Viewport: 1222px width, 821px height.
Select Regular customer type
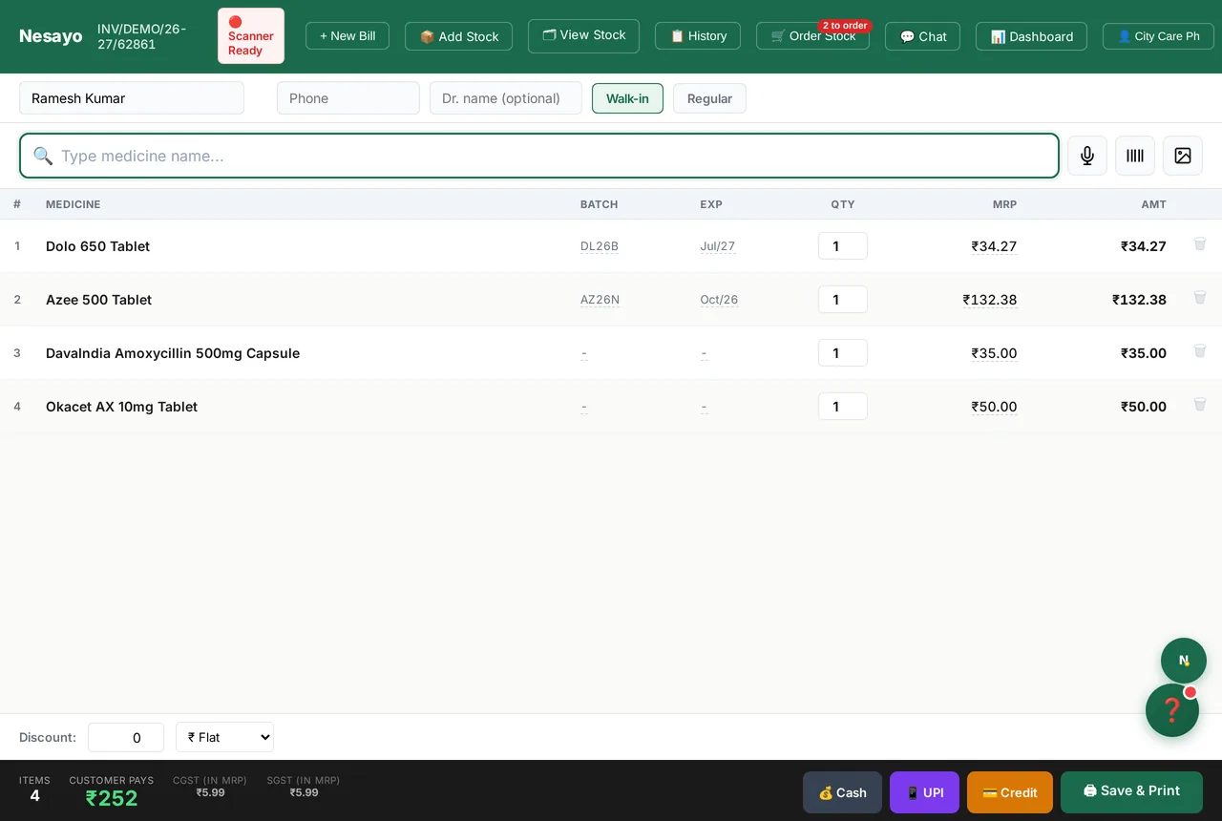coord(709,98)
